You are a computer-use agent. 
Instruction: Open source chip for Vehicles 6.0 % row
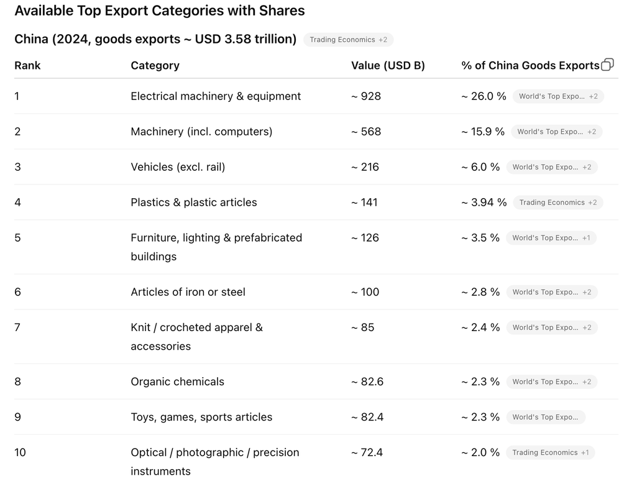[x=551, y=167]
